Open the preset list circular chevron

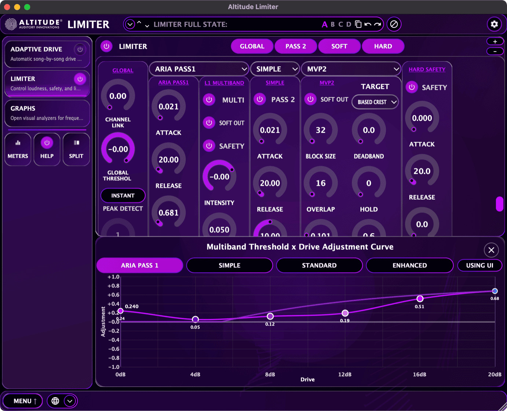click(x=130, y=25)
